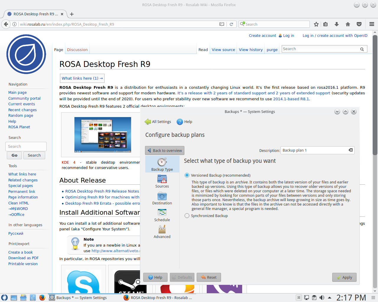
Task: Reset backup plan changes
Action: [x=209, y=277]
